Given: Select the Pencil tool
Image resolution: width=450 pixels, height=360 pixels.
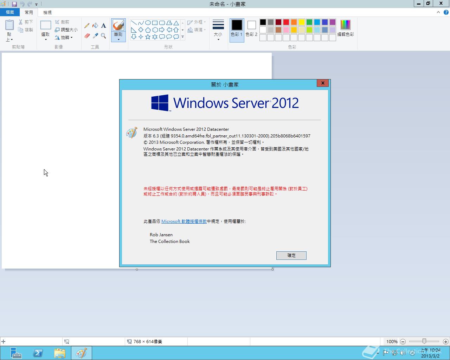Looking at the screenshot, I should coord(87,25).
